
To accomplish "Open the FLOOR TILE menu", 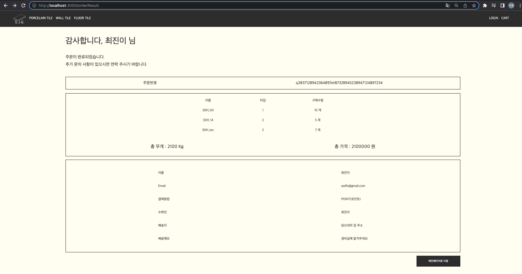I will pyautogui.click(x=83, y=18).
